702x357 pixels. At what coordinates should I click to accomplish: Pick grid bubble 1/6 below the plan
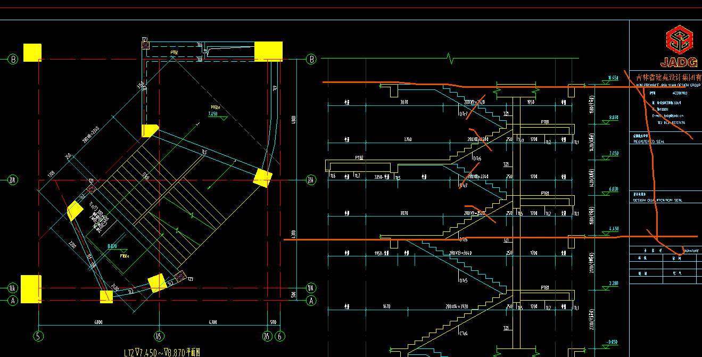pos(267,336)
